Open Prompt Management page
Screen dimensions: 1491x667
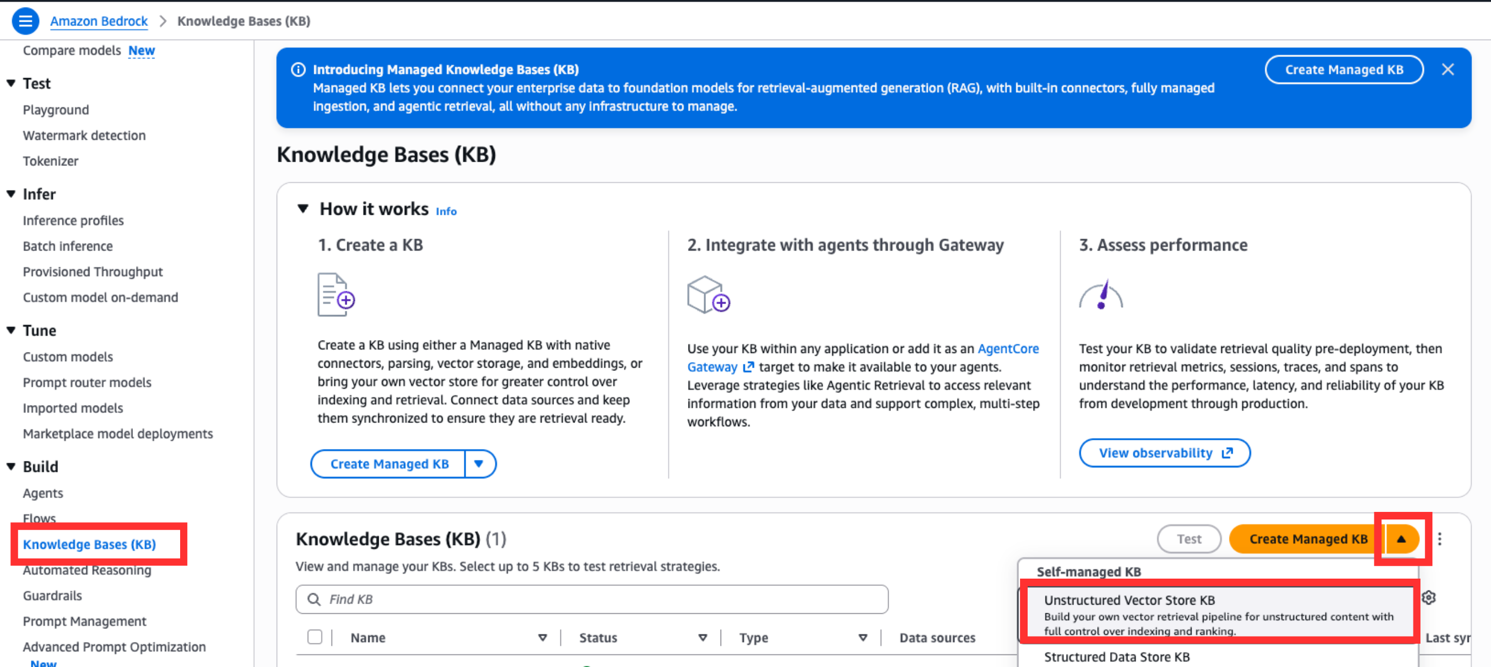tap(85, 621)
